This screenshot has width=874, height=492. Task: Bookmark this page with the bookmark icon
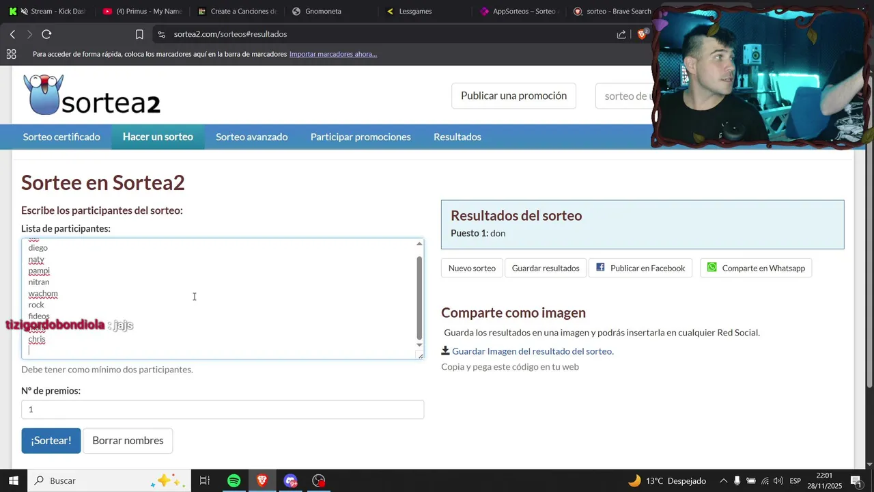(139, 34)
